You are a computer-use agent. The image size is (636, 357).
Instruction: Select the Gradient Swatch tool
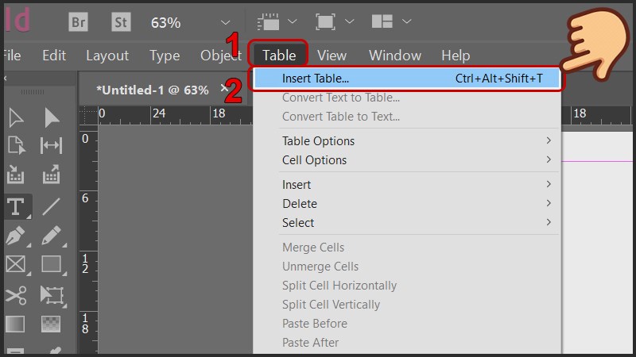(16, 324)
